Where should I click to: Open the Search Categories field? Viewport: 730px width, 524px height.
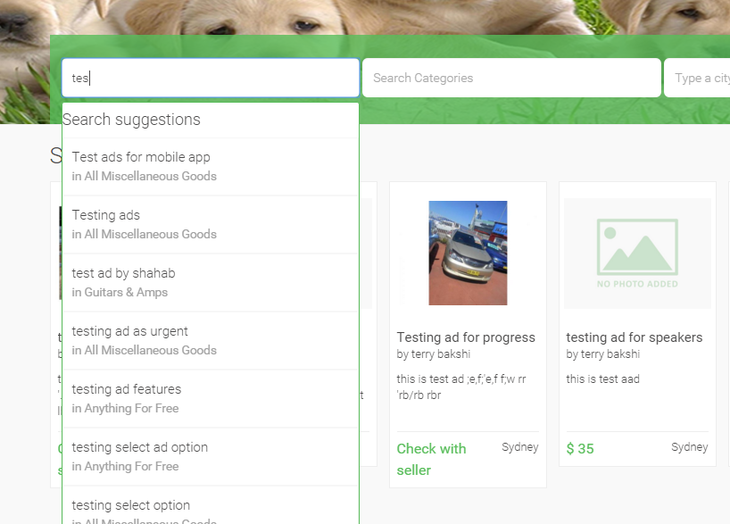click(x=511, y=78)
